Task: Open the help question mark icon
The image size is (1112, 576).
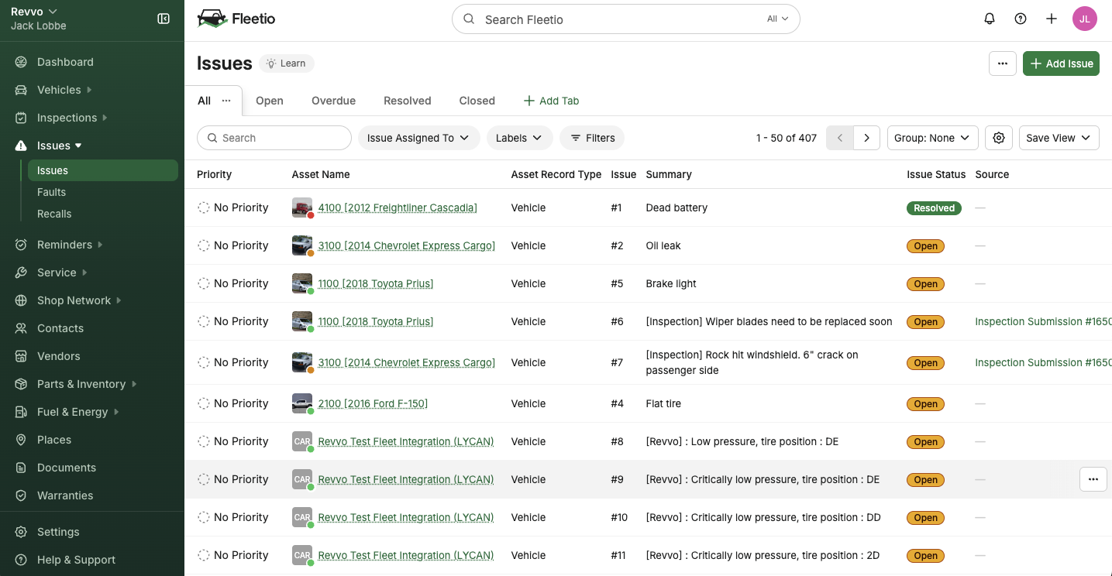Action: [1021, 19]
